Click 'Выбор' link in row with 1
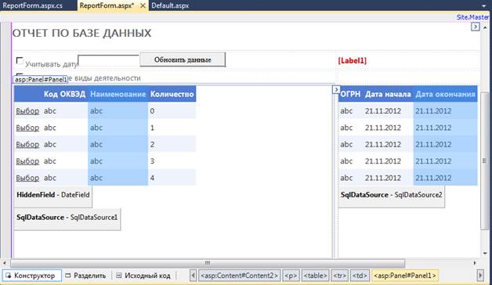The width and height of the screenshot is (492, 285). (x=27, y=128)
